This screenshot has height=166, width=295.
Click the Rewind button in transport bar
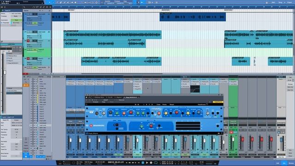click(x=130, y=163)
